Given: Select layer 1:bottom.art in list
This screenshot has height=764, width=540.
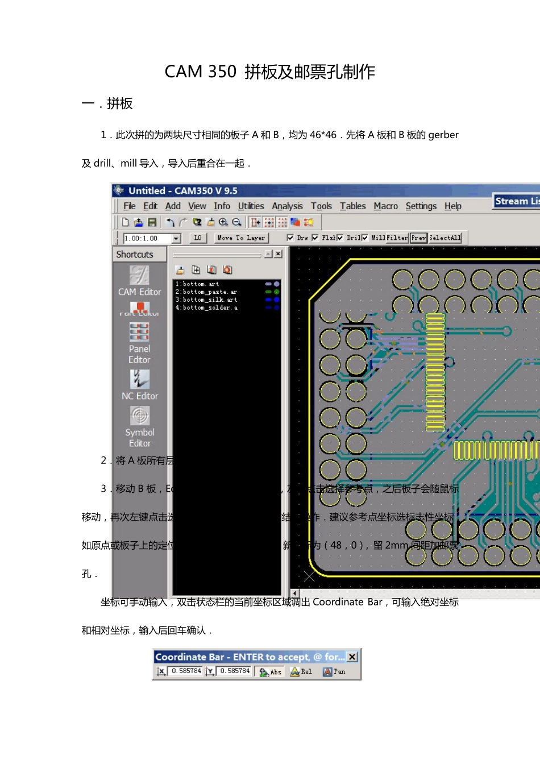Looking at the screenshot, I should click(197, 284).
